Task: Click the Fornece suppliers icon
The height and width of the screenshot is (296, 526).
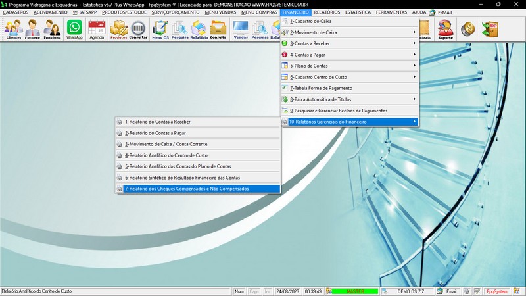Action: point(33,29)
